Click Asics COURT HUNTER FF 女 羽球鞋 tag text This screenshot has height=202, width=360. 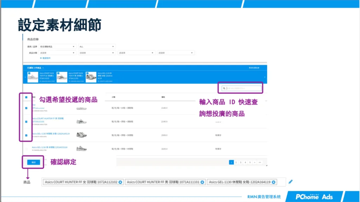coord(81,182)
